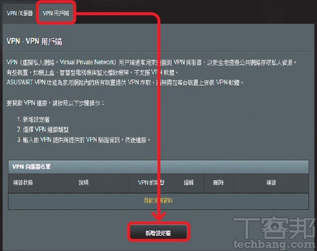Click step 2 選擇 VPN 連接類型
Image resolution: width=317 pixels, height=251 pixels.
43,129
